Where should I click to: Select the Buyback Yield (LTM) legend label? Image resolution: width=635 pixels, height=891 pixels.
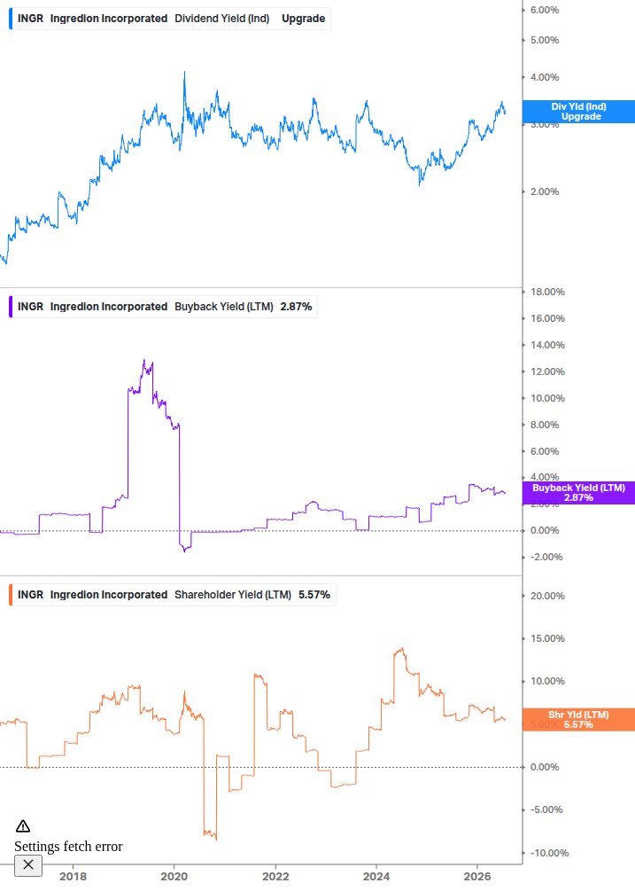pyautogui.click(x=223, y=307)
